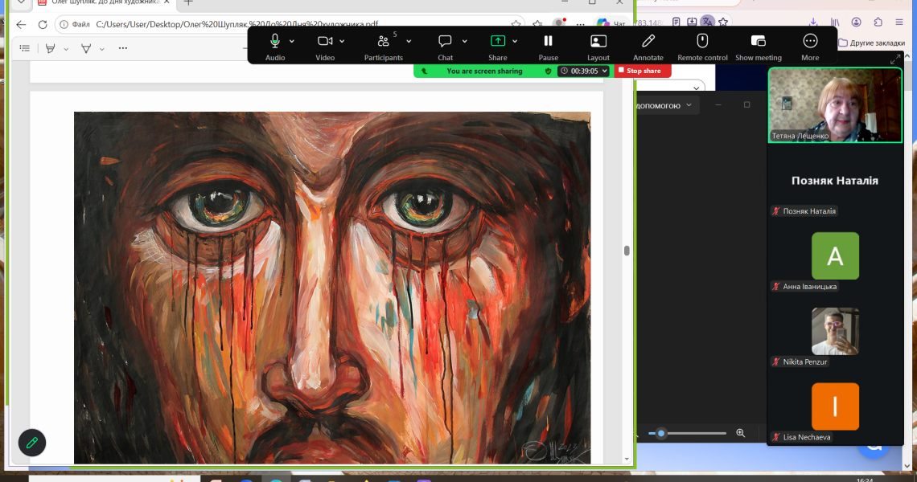Open audio options arrow beside the Audio button
917x482 pixels.
[292, 42]
